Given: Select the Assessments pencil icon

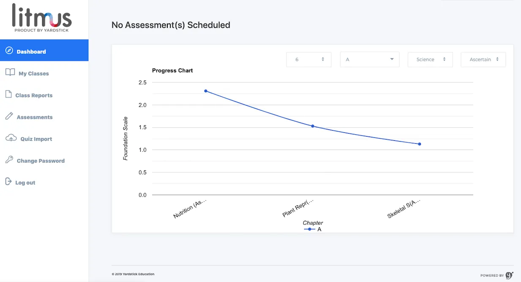Looking at the screenshot, I should pos(8,116).
